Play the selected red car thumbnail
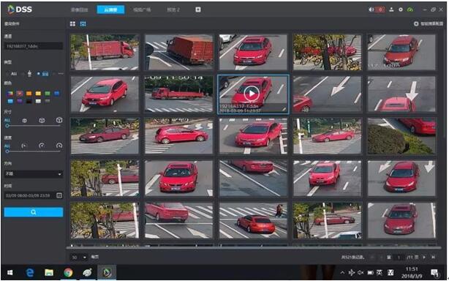 tap(252, 94)
